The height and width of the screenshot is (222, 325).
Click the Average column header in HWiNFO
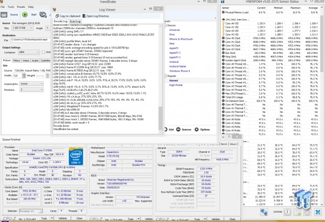(x=313, y=8)
